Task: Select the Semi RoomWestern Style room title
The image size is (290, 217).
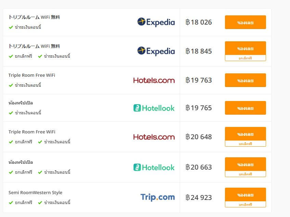Action: click(x=35, y=192)
